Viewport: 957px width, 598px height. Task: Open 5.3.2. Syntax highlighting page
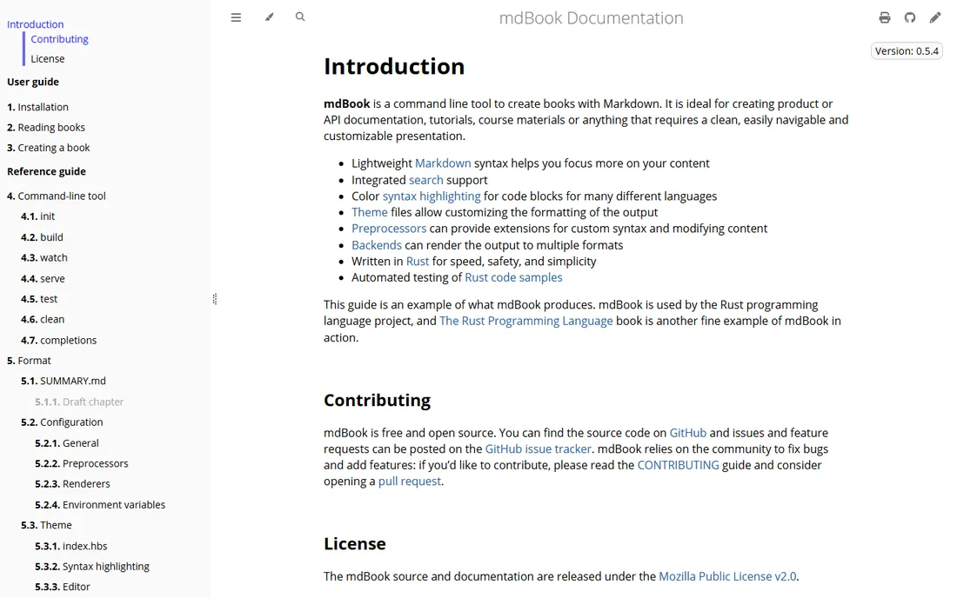point(92,567)
